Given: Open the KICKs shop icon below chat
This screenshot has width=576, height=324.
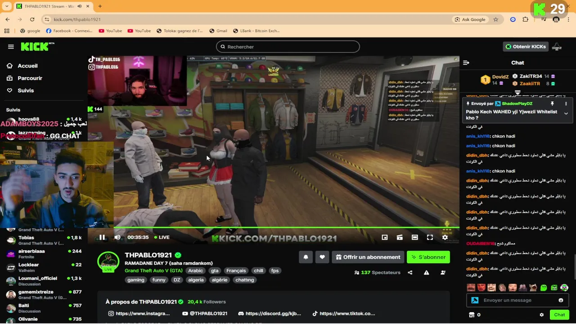Looking at the screenshot, I should coord(472,315).
